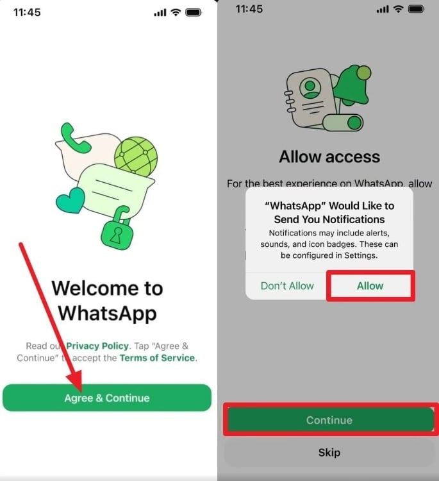This screenshot has width=439, height=481.
Task: Open the Privacy Policy link
Action: tap(97, 346)
